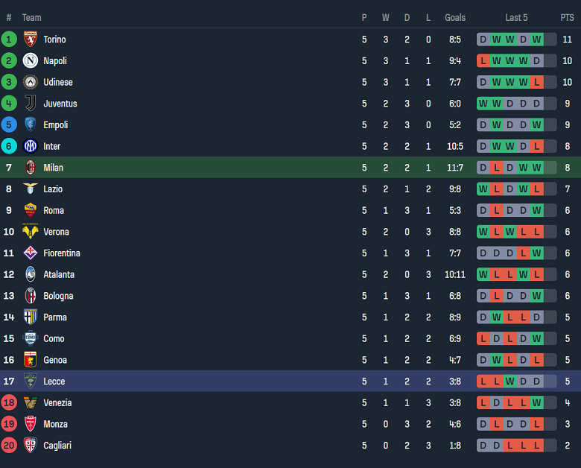Click the Lecce team logo

pyautogui.click(x=31, y=382)
